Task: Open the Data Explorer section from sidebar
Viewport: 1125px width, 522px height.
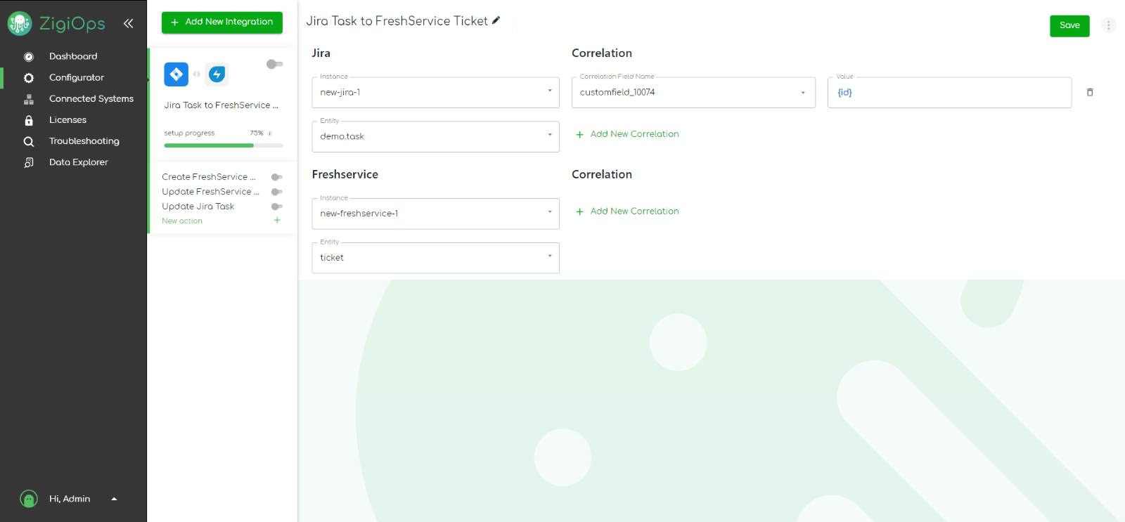Action: (79, 162)
